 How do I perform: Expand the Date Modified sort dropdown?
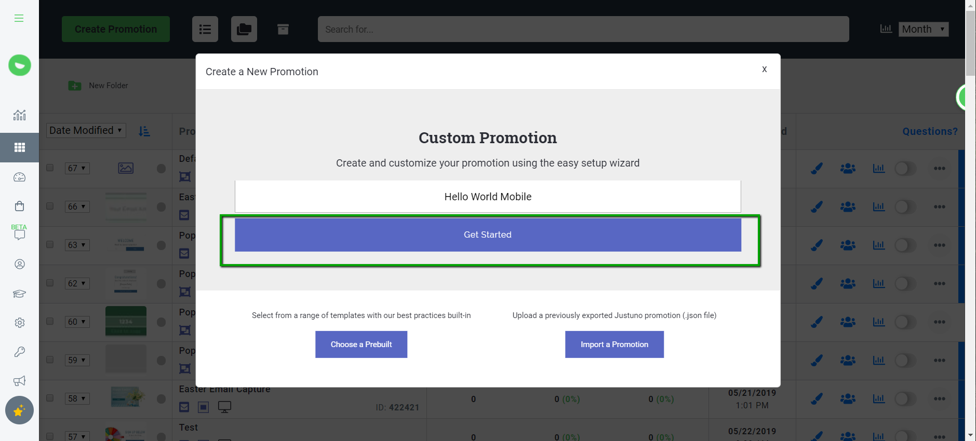[86, 130]
